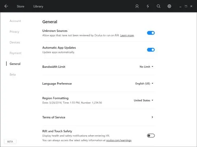Open the notifications lightning icon
The width and height of the screenshot is (197, 147).
[148, 6]
